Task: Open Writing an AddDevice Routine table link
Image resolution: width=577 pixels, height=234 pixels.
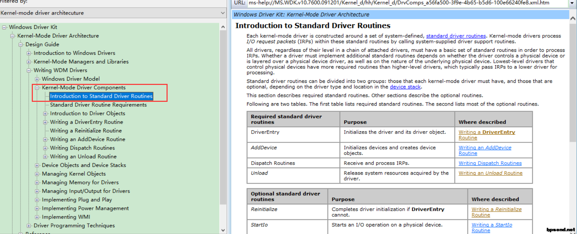Action: pos(485,150)
